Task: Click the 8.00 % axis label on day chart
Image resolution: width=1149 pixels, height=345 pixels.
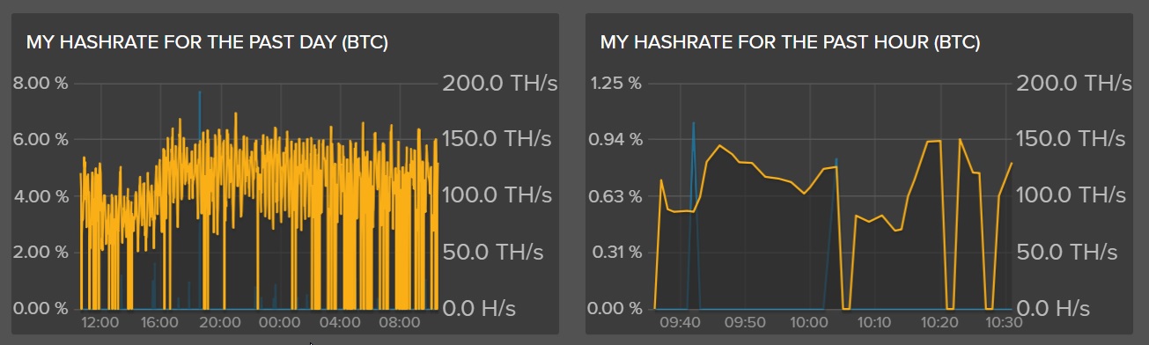Action: (41, 84)
